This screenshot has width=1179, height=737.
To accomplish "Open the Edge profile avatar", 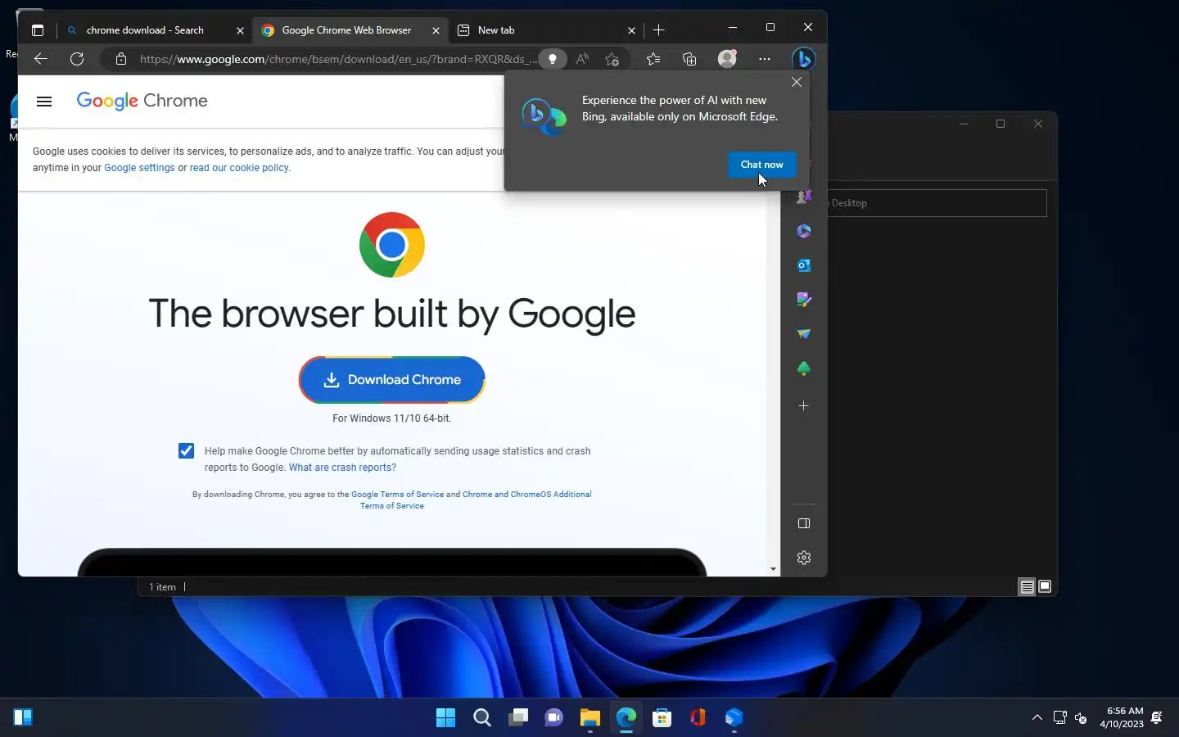I will coord(727,59).
